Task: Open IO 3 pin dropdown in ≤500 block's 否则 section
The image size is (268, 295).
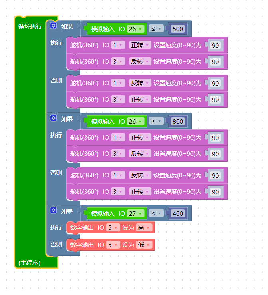Action: 118,100
